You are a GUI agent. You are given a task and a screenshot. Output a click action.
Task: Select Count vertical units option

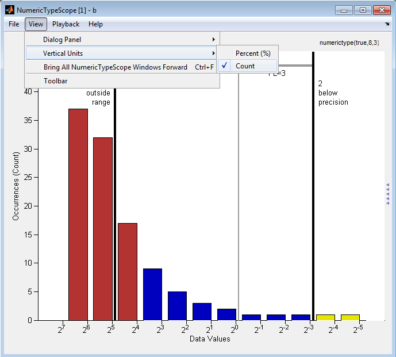pos(248,66)
